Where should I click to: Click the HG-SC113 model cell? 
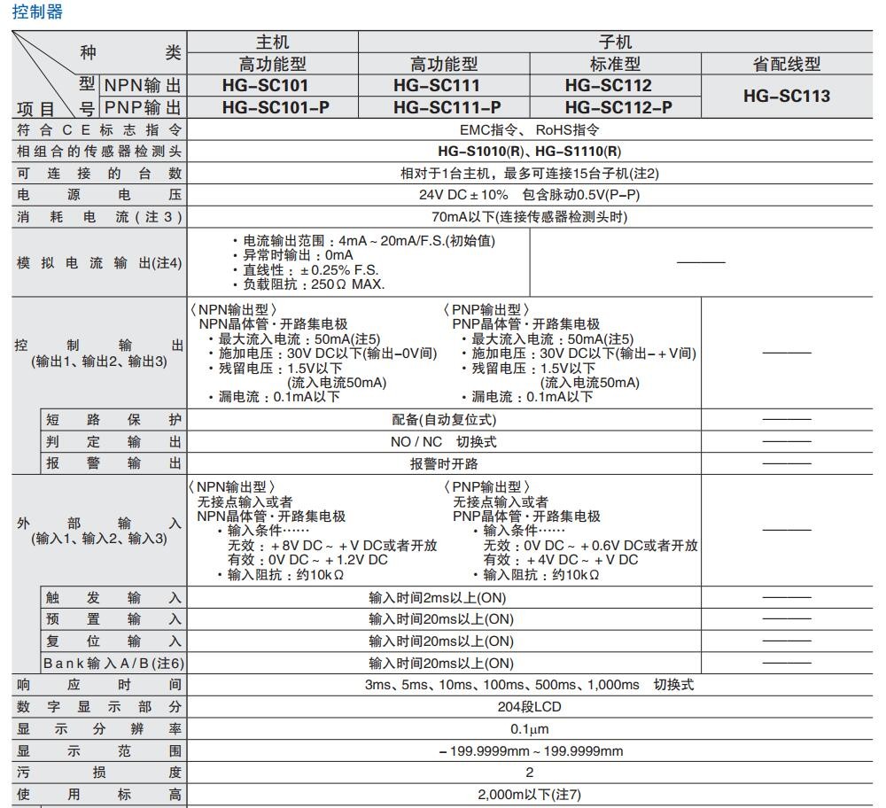tap(787, 97)
